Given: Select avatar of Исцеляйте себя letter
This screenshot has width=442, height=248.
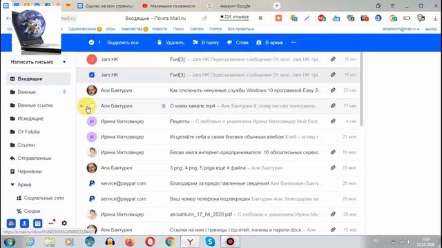Looking at the screenshot, I should coord(92,136).
